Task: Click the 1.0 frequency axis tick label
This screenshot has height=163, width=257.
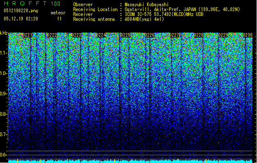Action: pos(3,73)
